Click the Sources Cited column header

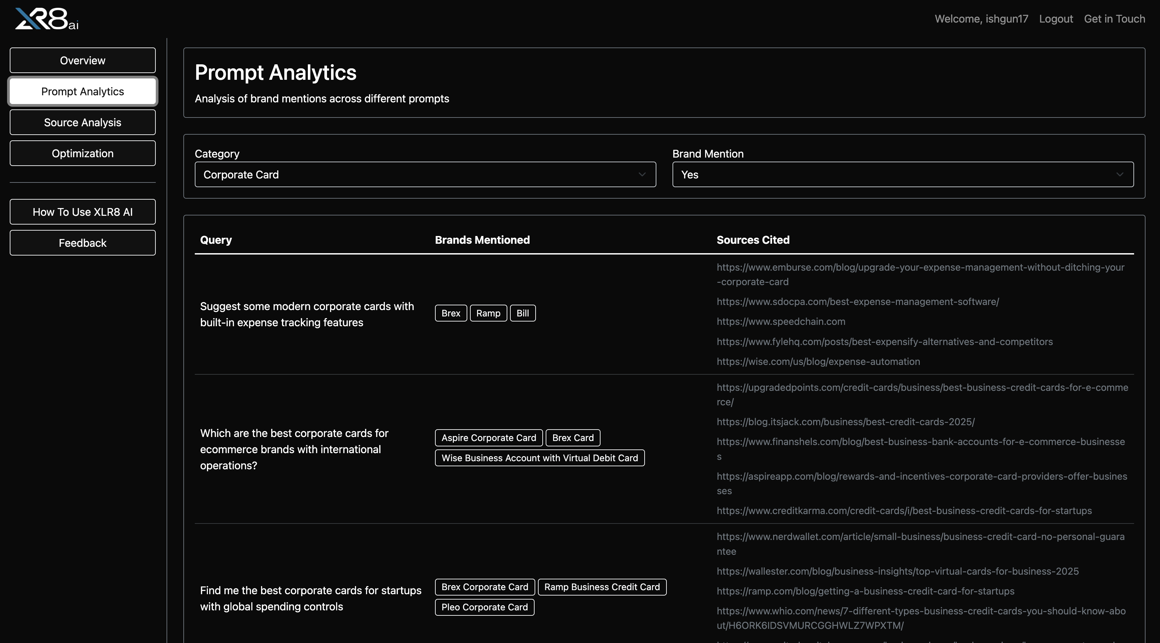pyautogui.click(x=753, y=240)
